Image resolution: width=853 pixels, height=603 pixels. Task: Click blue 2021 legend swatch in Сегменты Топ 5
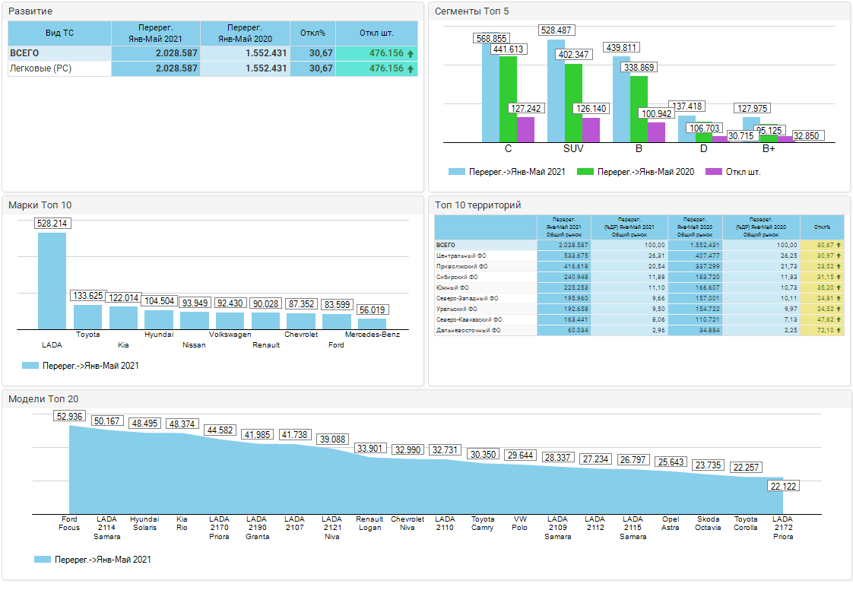click(456, 172)
